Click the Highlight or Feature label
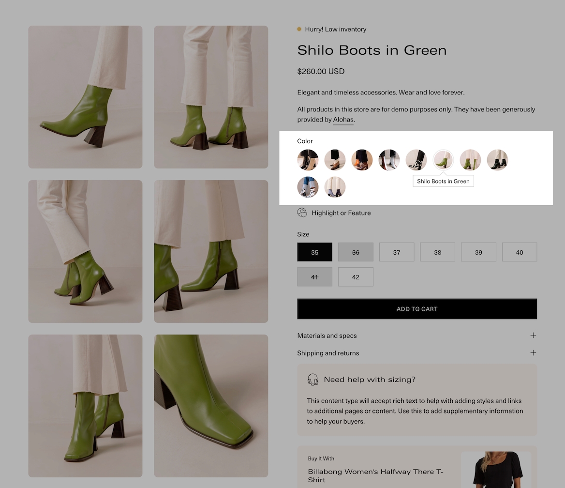565x488 pixels. point(341,213)
